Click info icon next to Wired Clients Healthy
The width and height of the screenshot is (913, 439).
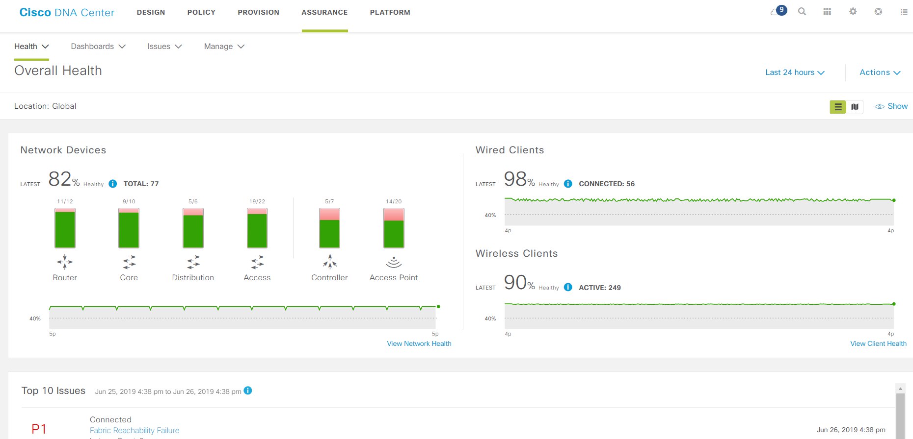tap(568, 184)
